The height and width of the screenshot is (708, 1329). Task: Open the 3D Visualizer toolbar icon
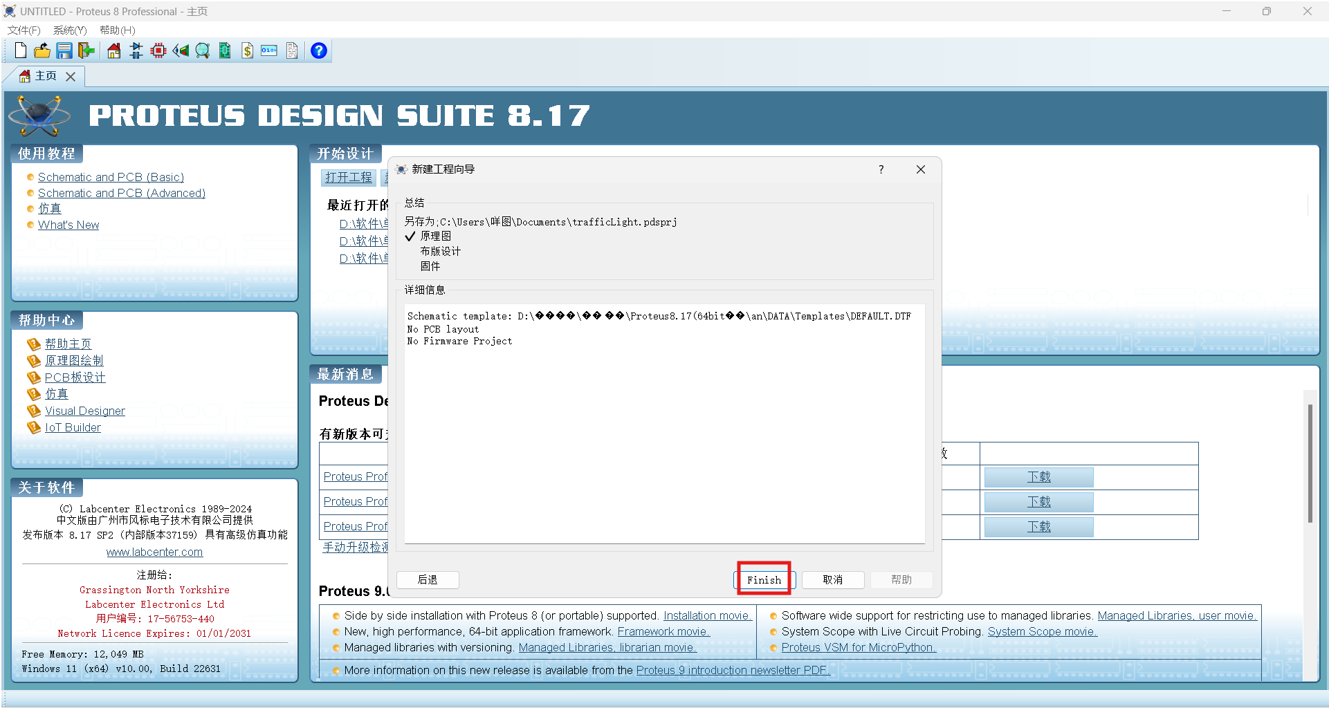(181, 50)
